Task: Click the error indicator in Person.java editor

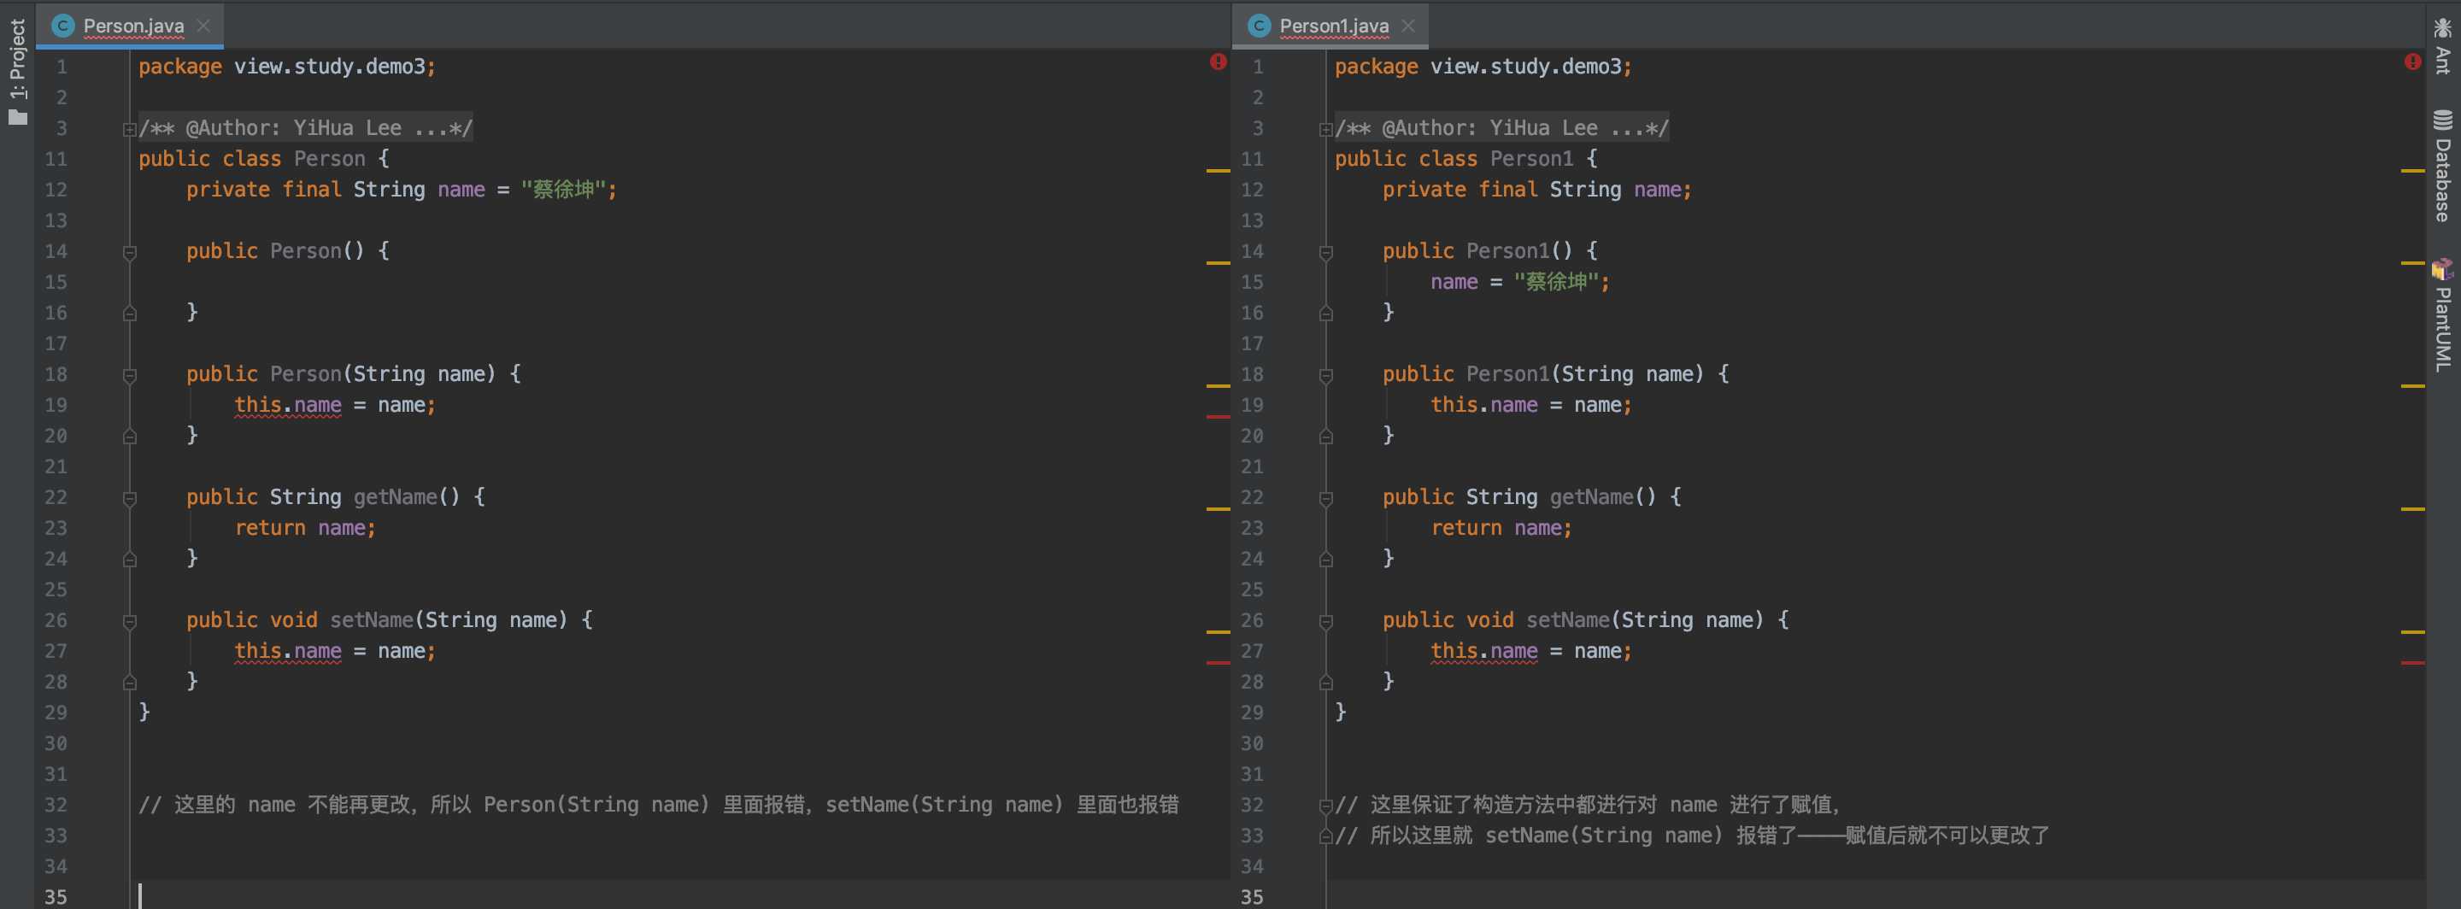Action: pos(1218,62)
